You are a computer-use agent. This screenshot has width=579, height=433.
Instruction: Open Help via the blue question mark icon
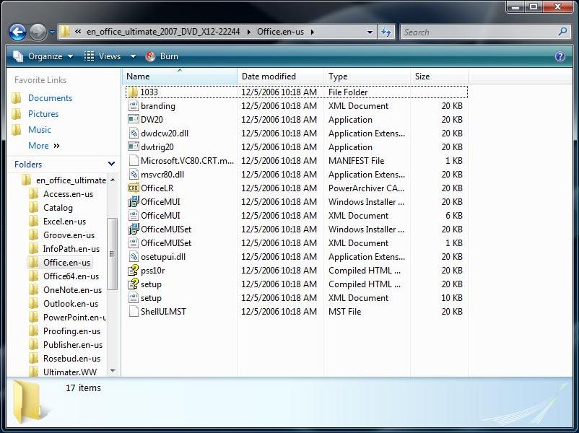560,56
